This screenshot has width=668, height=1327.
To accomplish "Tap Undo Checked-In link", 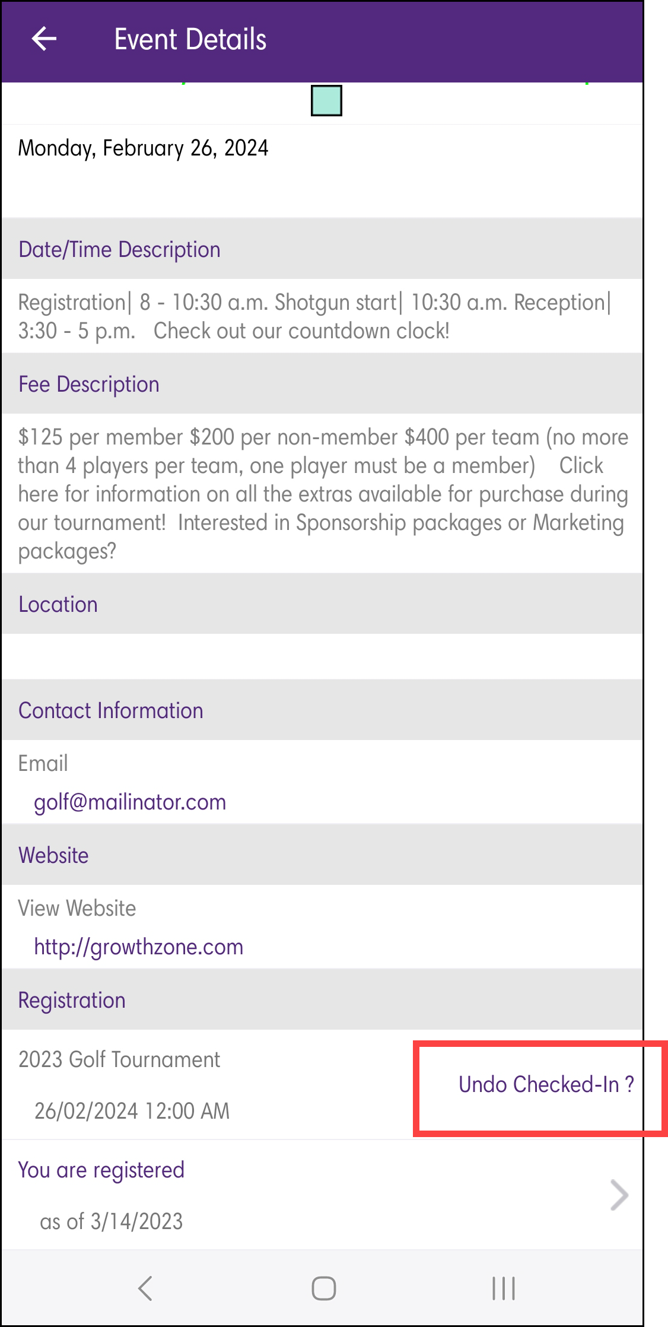I will coord(546,1085).
